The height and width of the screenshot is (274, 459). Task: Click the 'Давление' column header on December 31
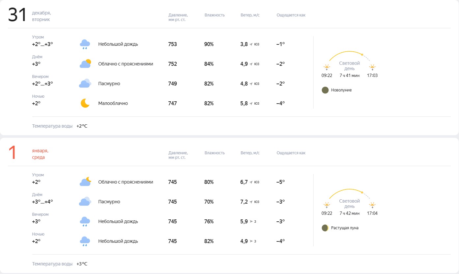tap(178, 17)
